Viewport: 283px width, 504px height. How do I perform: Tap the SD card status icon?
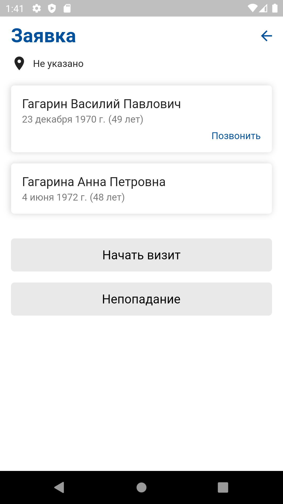[67, 9]
